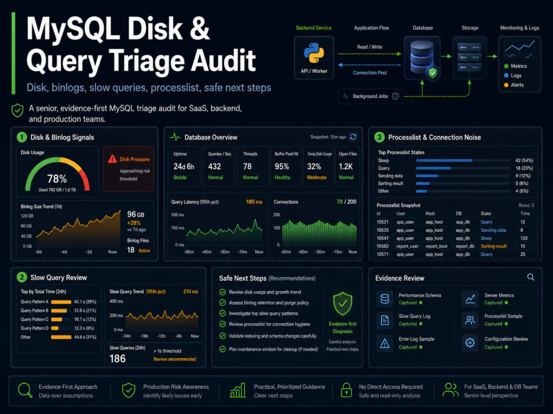The image size is (553, 414).
Task: Click the Connections bar chart
Action: [x=319, y=232]
